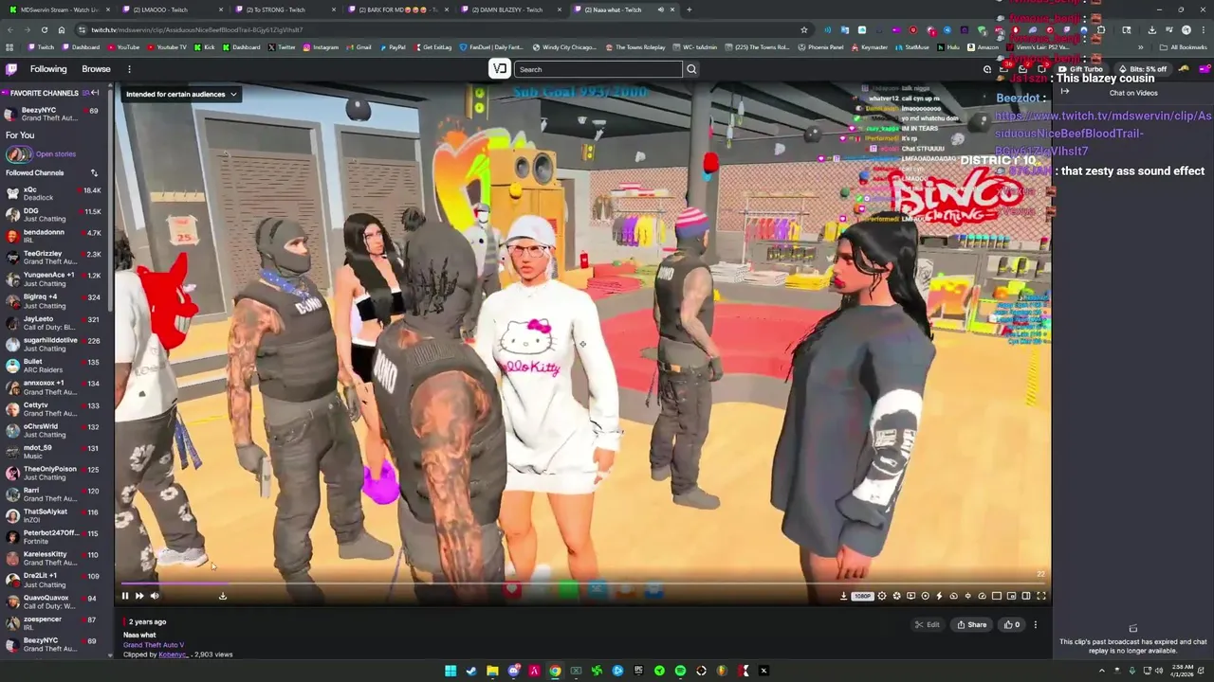
Task: Mute the clip player volume
Action: point(155,596)
